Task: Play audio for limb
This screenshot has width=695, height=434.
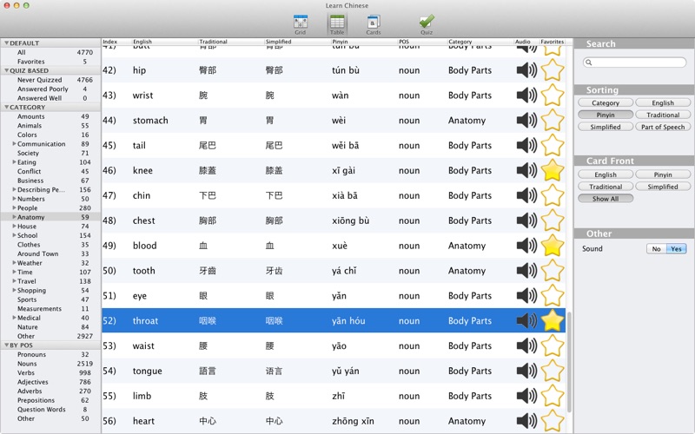Action: point(526,396)
